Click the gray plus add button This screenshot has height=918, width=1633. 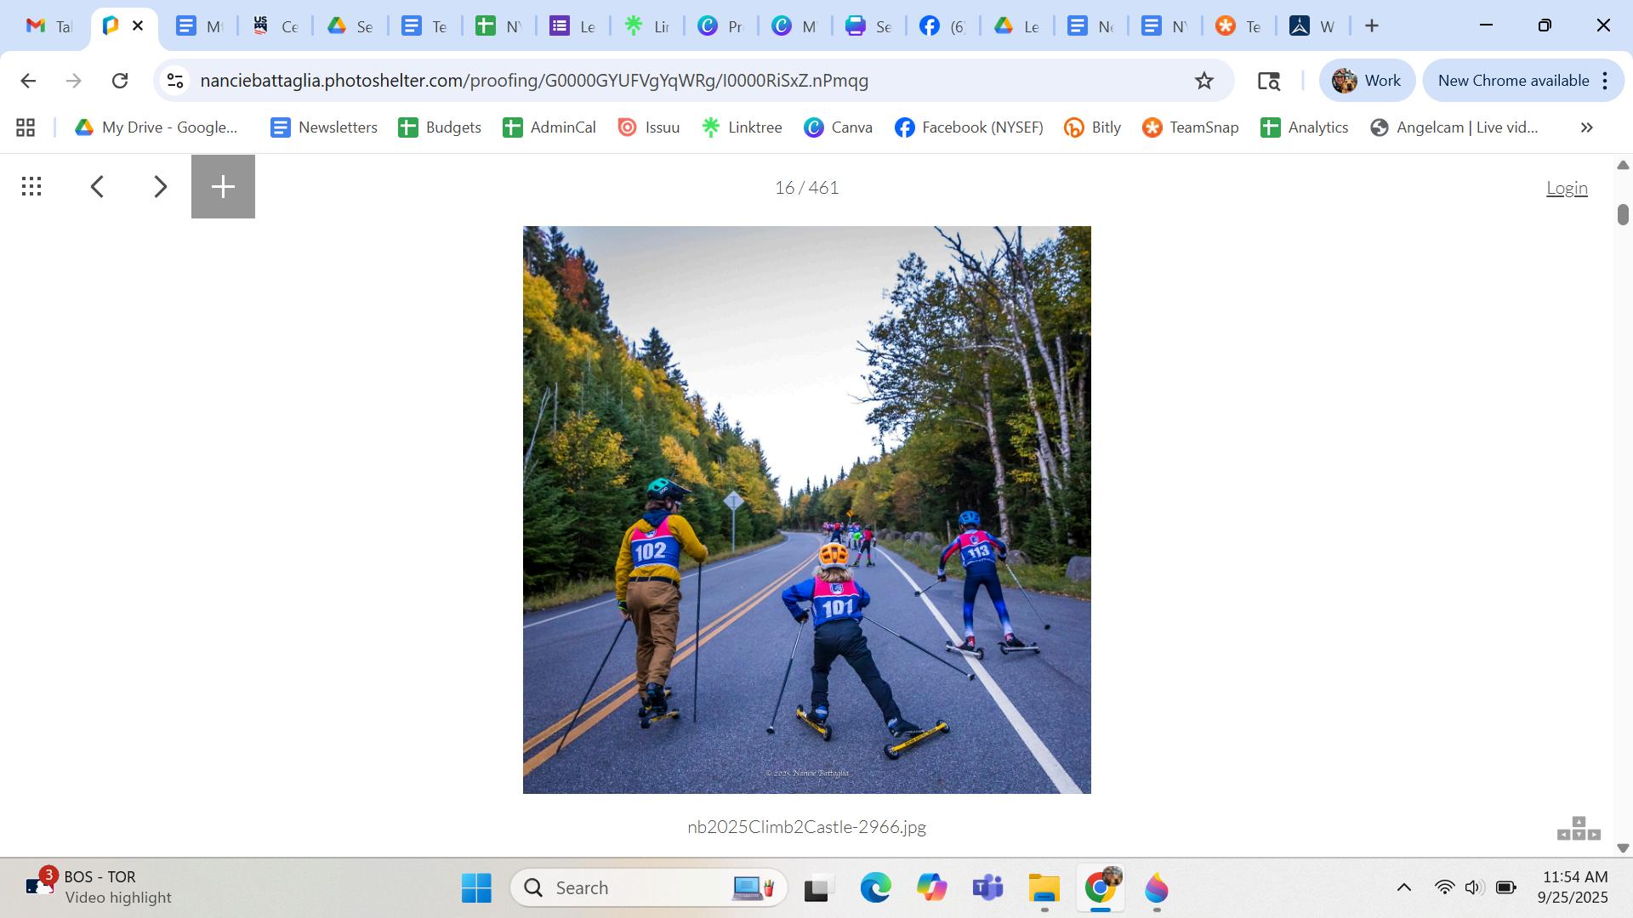click(x=223, y=187)
